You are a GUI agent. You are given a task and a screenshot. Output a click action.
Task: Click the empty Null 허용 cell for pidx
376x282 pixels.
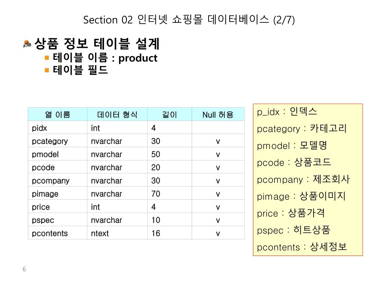click(x=218, y=127)
